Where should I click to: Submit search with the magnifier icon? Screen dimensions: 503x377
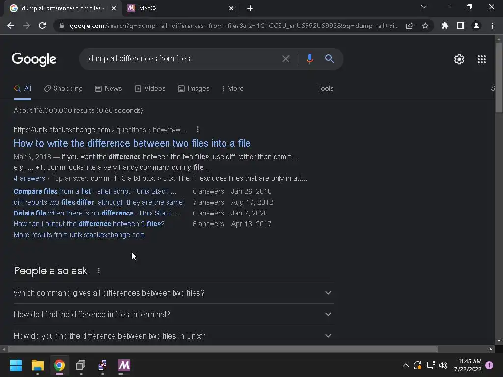(329, 59)
